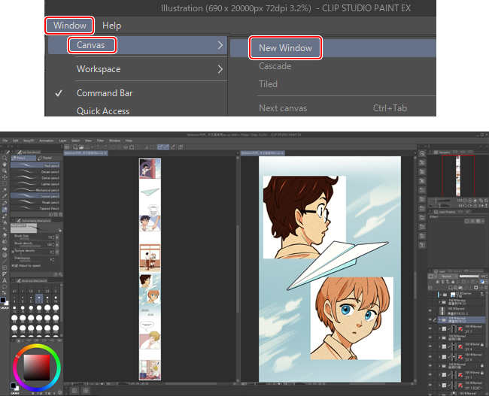The width and height of the screenshot is (489, 396).
Task: Select the Zoom magnifier tool
Action: coord(4,159)
